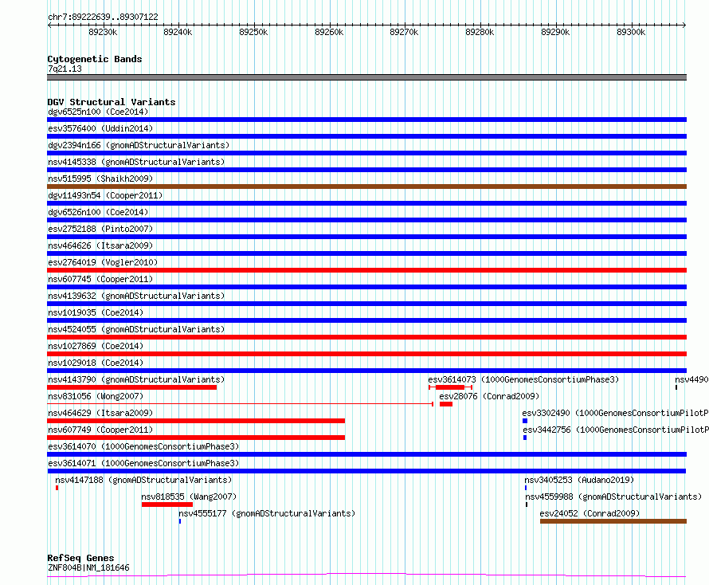
Task: Open dgv2394n166 gnomAD structural variant label
Action: 139,145
